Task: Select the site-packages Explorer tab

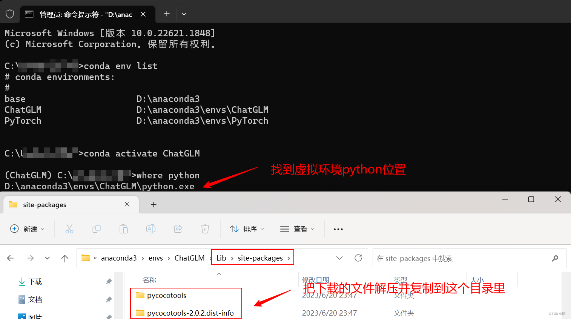Action: 71,204
